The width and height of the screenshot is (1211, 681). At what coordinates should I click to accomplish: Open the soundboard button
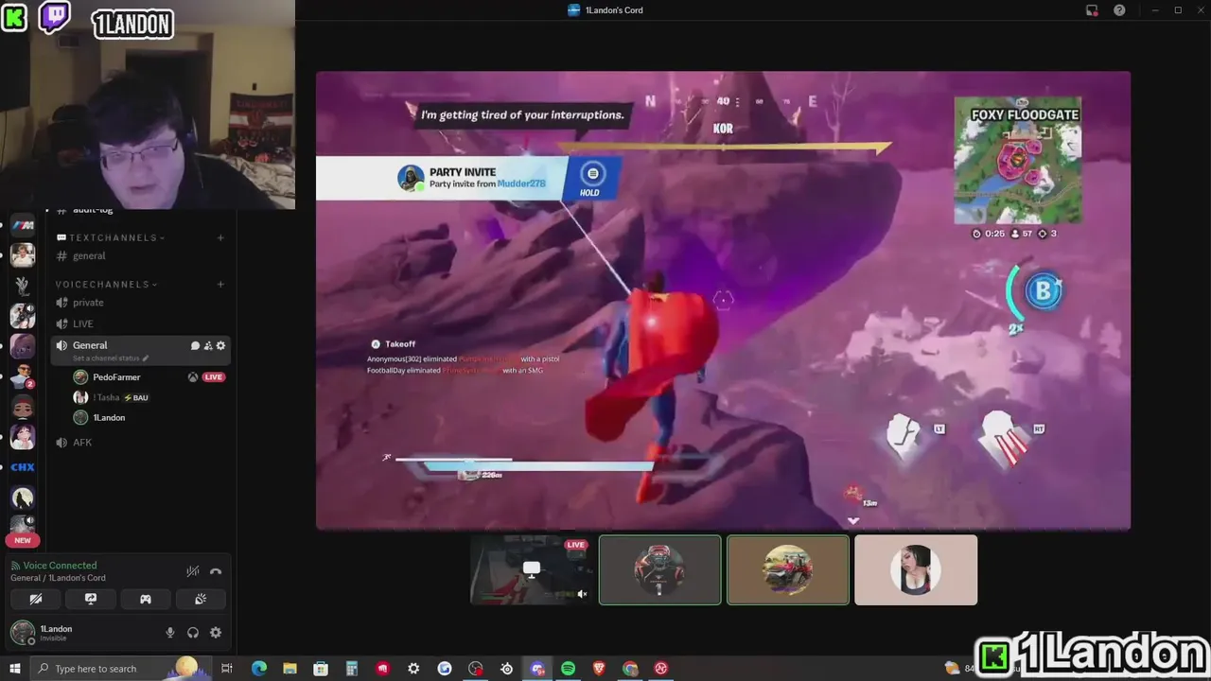point(201,599)
